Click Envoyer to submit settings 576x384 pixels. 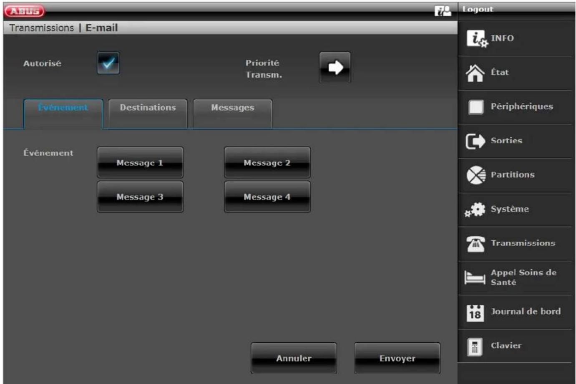pos(397,358)
